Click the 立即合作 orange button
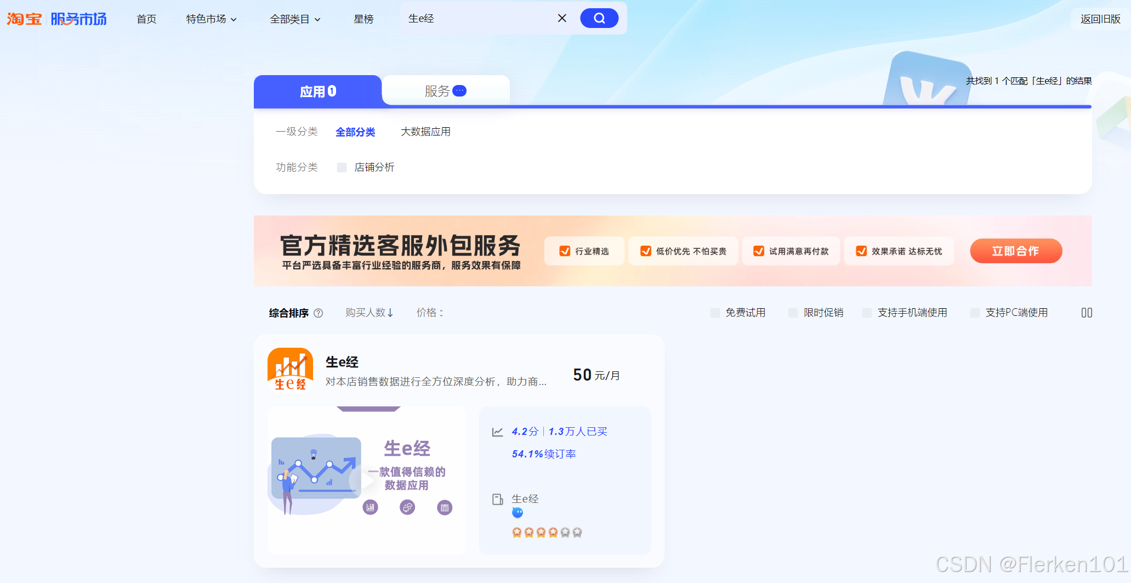Screen dimensions: 1131x583 [x=1016, y=251]
